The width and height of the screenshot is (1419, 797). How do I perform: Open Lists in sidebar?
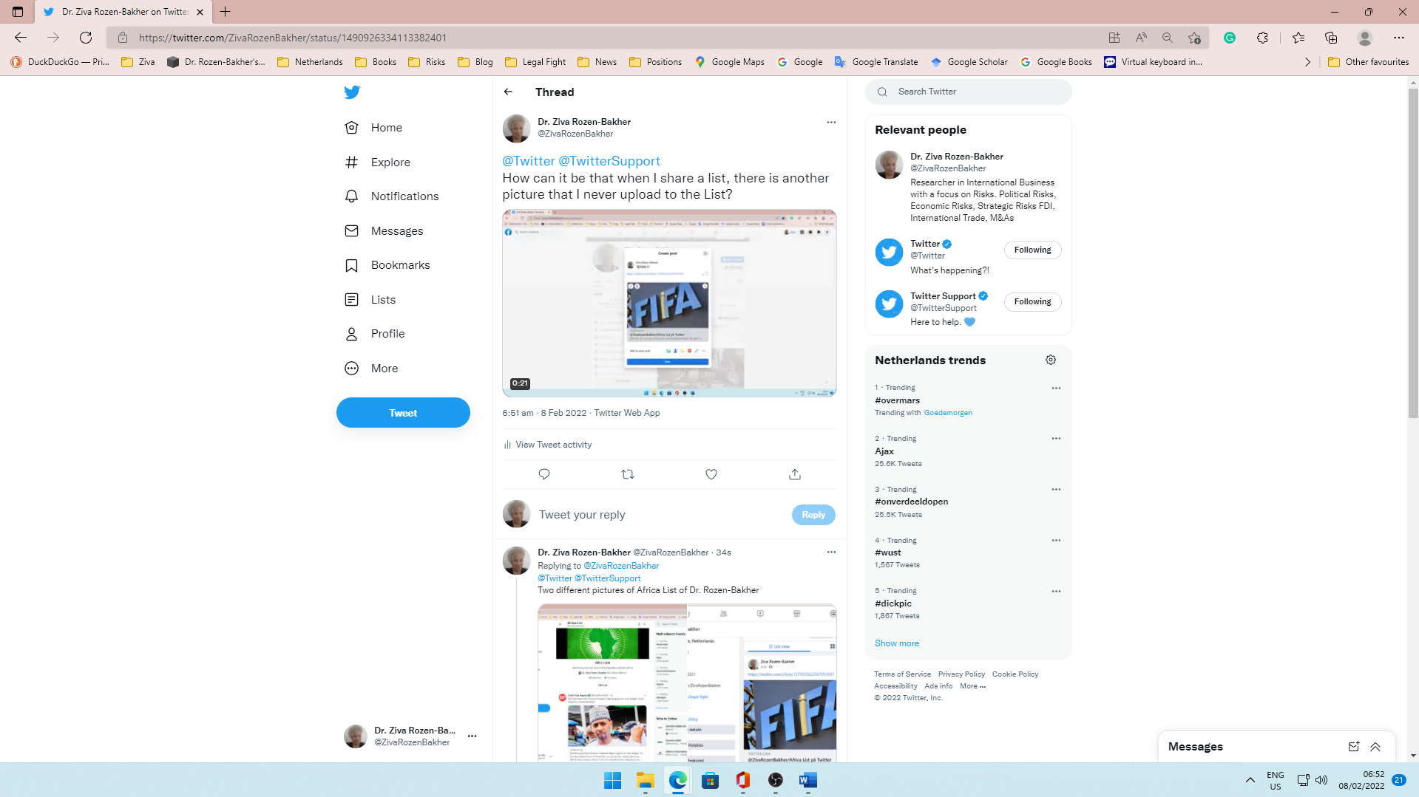(x=370, y=300)
